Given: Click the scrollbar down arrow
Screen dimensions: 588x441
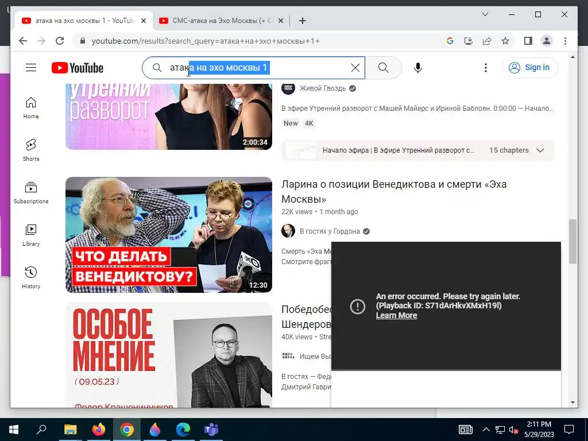Looking at the screenshot, I should 572,403.
